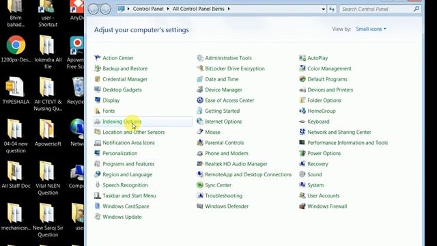Open the Desktop Gadgets icon

point(97,90)
